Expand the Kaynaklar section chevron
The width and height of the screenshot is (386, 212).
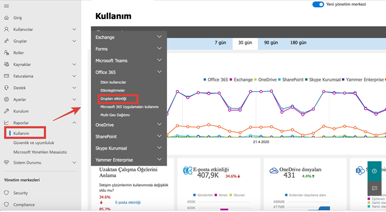pyautogui.click(x=74, y=64)
